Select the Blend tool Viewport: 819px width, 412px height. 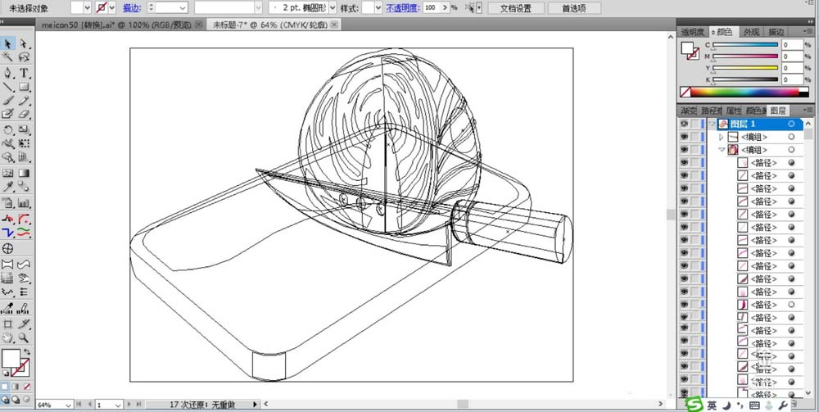(x=24, y=187)
